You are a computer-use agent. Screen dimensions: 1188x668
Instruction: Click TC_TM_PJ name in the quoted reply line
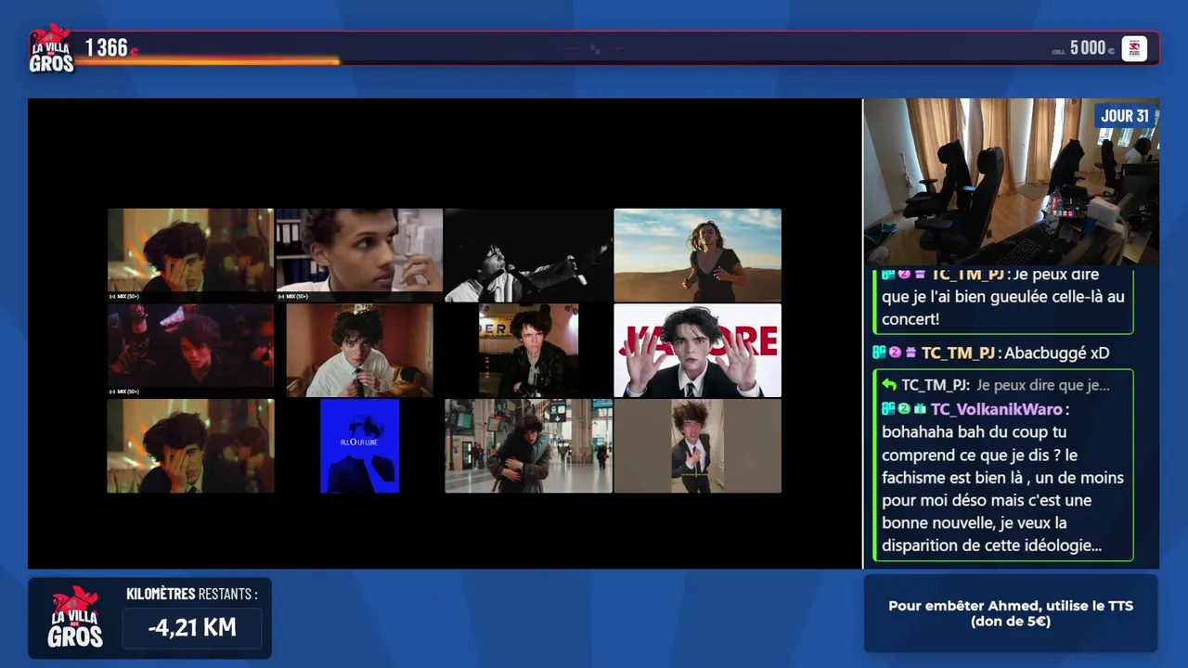click(x=936, y=385)
